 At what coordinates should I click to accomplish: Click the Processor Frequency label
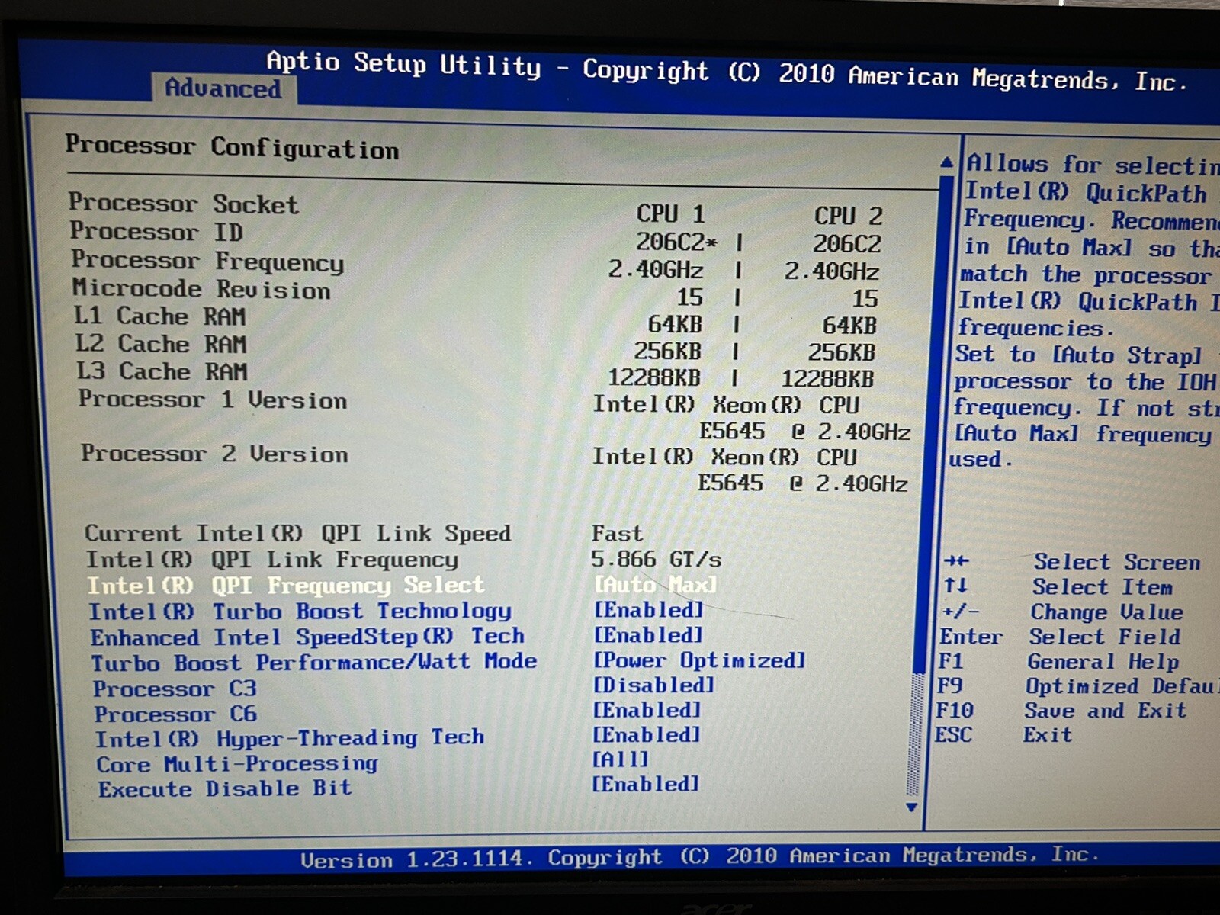[207, 261]
